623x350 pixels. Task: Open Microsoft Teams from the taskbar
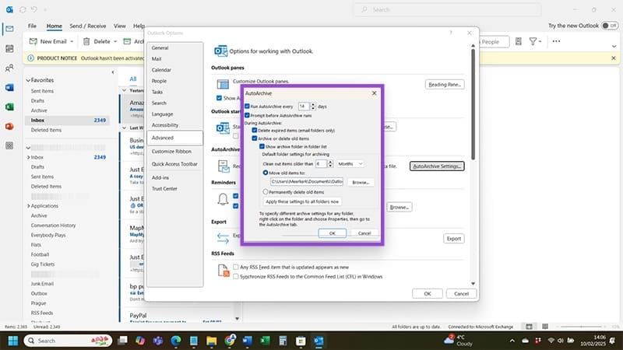point(158,341)
